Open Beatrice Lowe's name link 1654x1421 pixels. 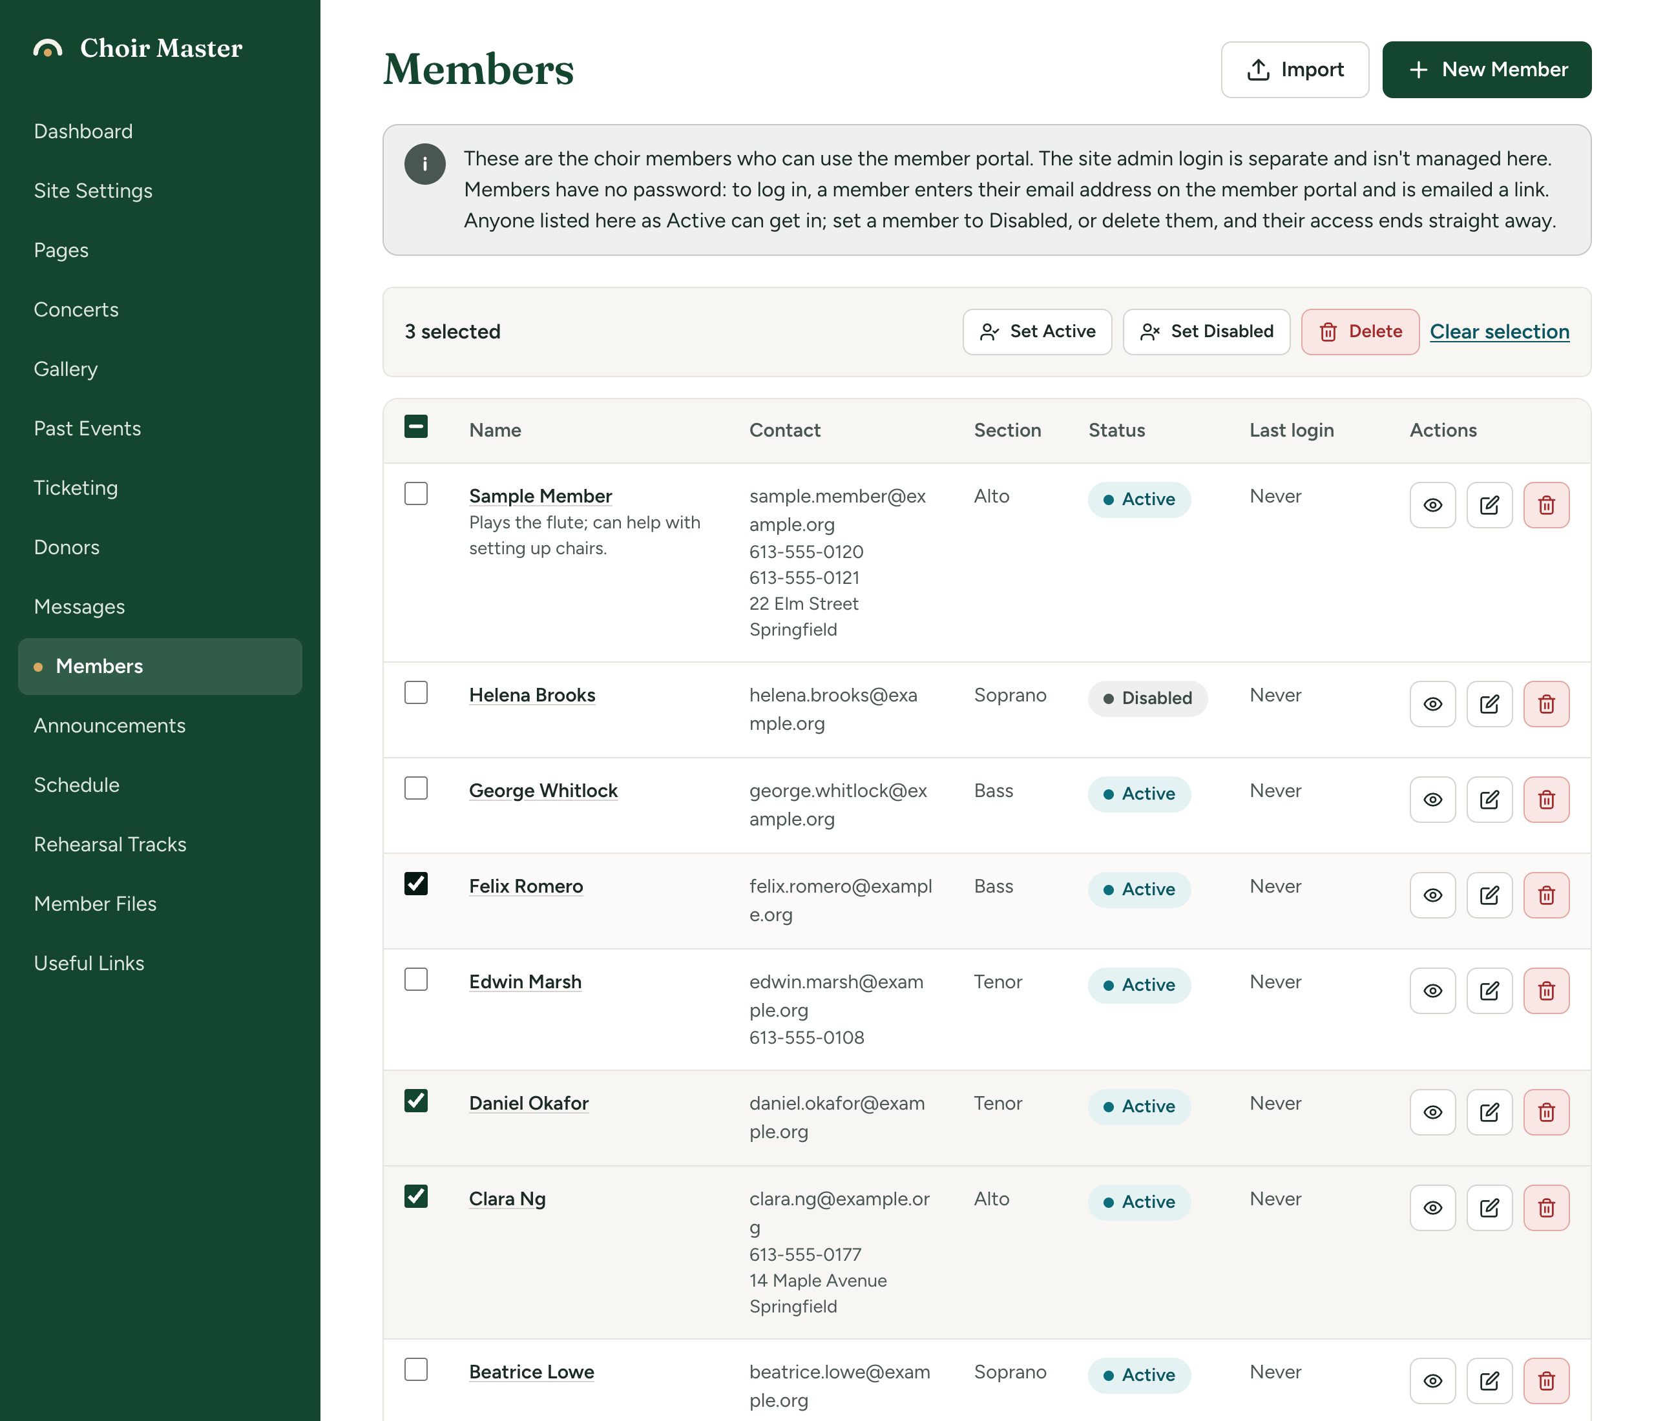pyautogui.click(x=532, y=1373)
